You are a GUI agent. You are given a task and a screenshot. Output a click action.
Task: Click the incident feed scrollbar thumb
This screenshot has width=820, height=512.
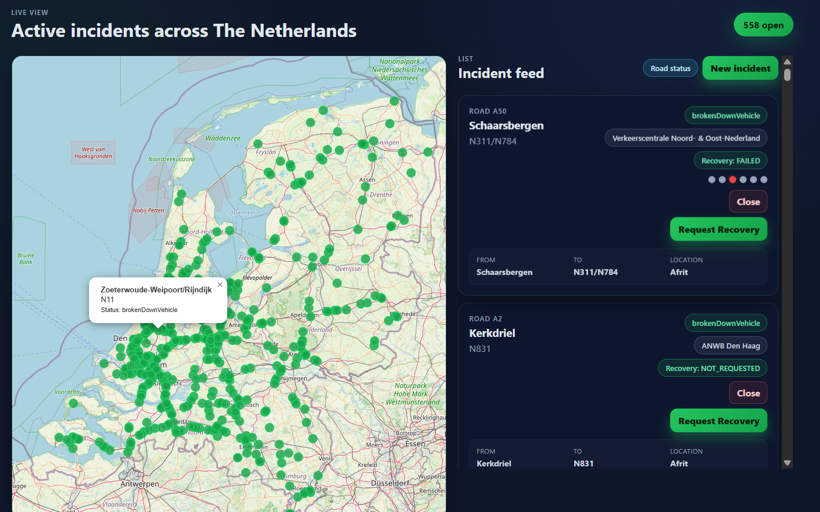787,75
